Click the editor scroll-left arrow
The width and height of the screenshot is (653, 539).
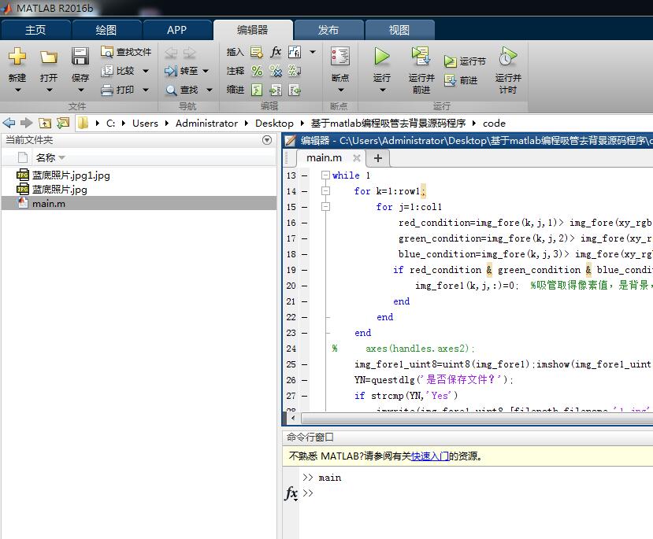tap(293, 418)
